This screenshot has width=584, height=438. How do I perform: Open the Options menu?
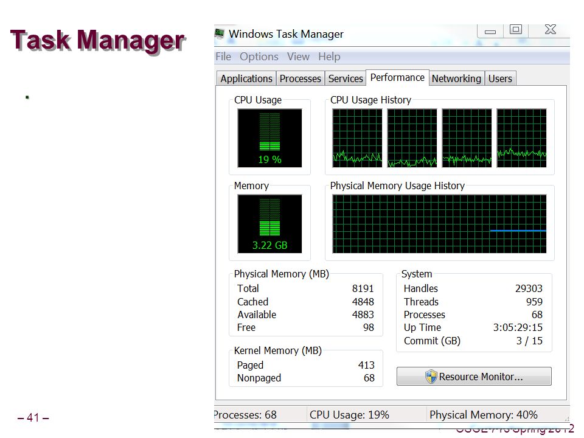[x=259, y=57]
